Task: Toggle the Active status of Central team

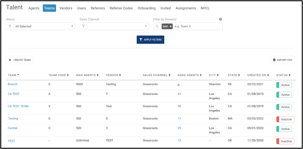Action: tap(284, 129)
